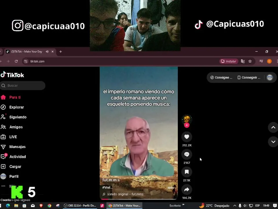Share the video with the arrow icon

(x=187, y=189)
